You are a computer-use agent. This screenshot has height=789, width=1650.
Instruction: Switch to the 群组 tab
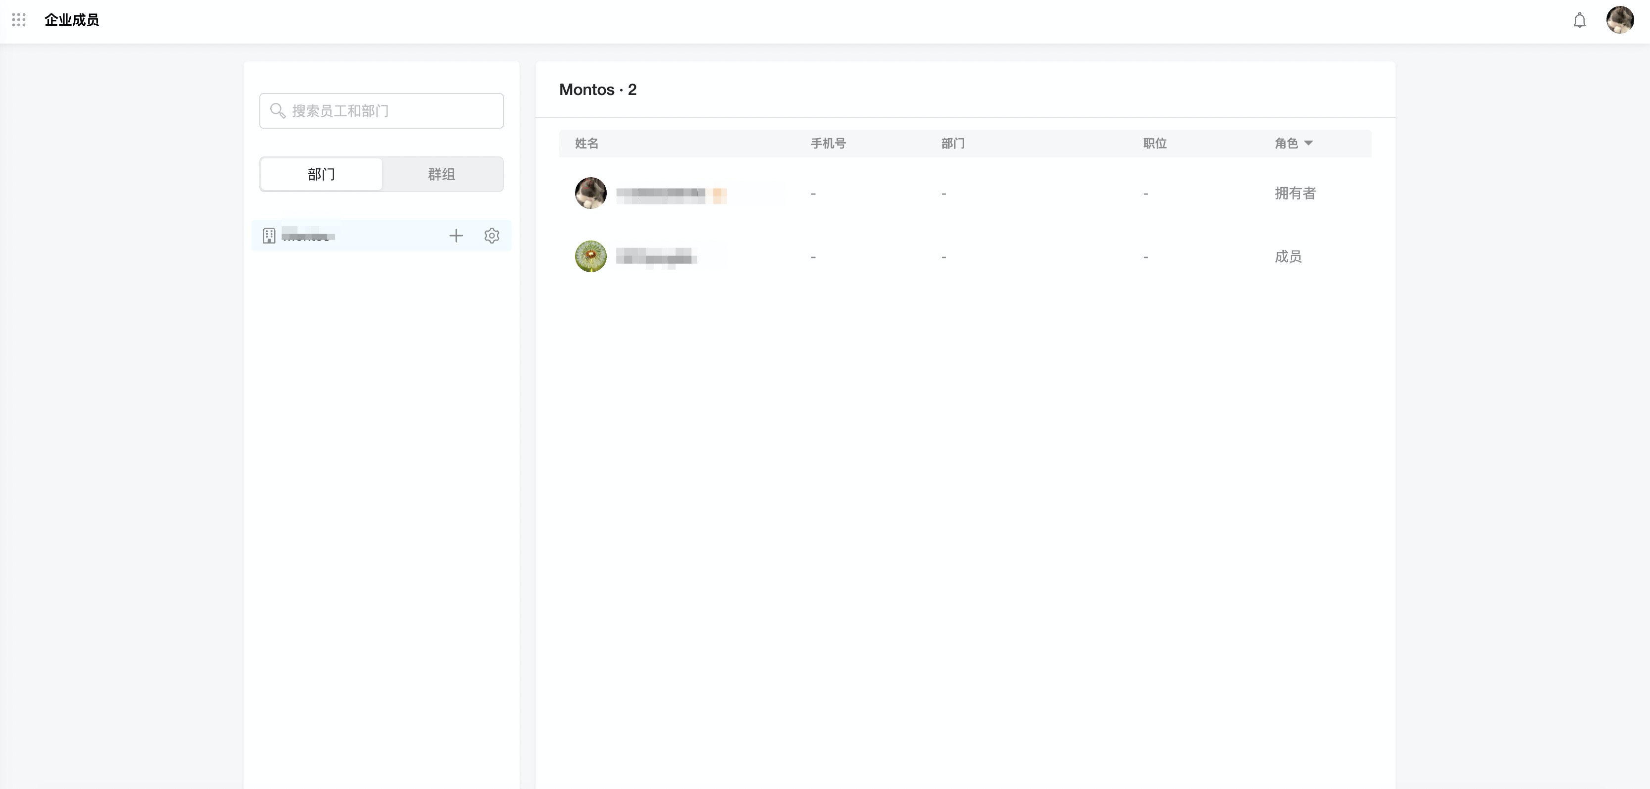point(441,174)
